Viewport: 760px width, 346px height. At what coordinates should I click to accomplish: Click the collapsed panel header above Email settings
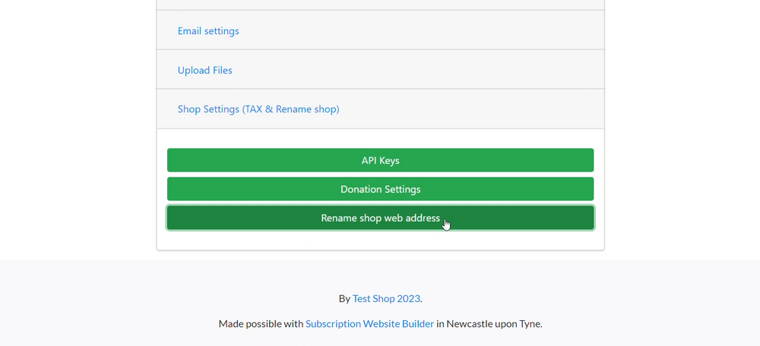(x=381, y=5)
